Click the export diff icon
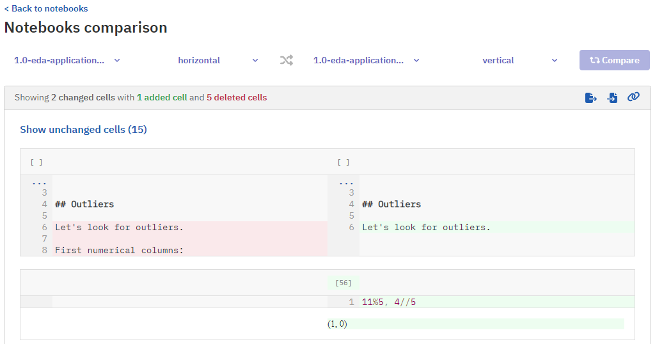The width and height of the screenshot is (655, 344). 590,98
